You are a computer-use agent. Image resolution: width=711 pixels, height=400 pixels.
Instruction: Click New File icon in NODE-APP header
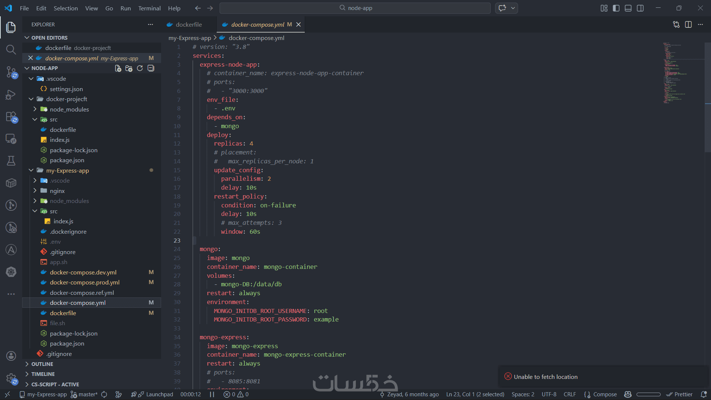point(118,68)
